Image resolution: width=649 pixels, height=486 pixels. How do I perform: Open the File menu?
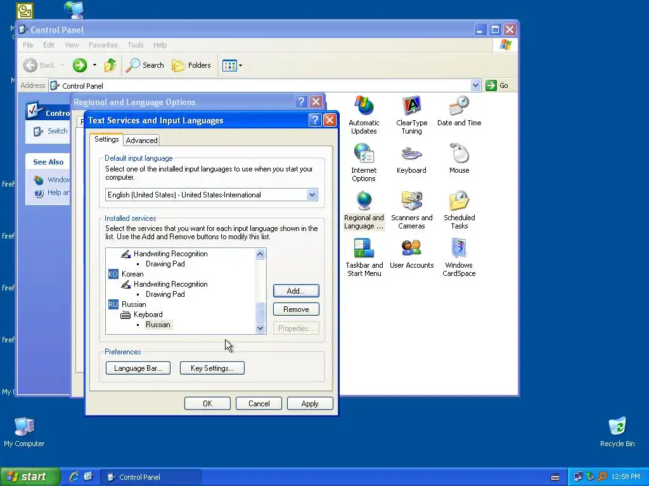point(28,45)
